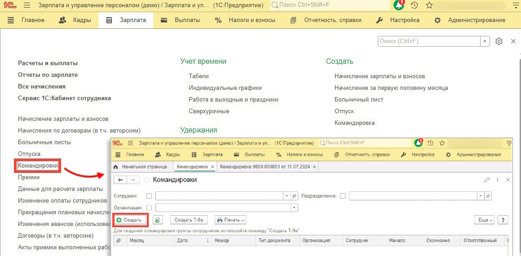The image size is (521, 256).
Task: Expand the Сотрудник dropdown list
Action: 287,196
